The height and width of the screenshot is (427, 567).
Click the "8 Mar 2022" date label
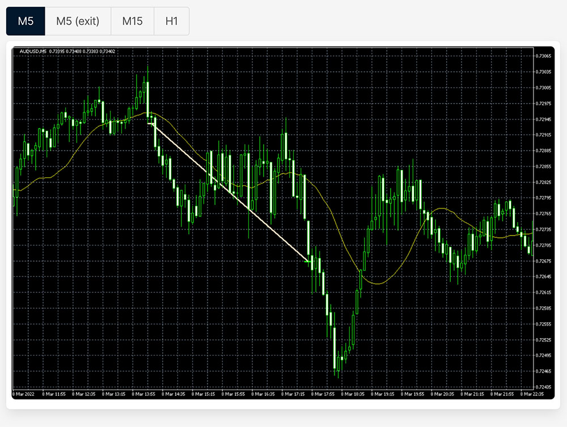pos(24,394)
